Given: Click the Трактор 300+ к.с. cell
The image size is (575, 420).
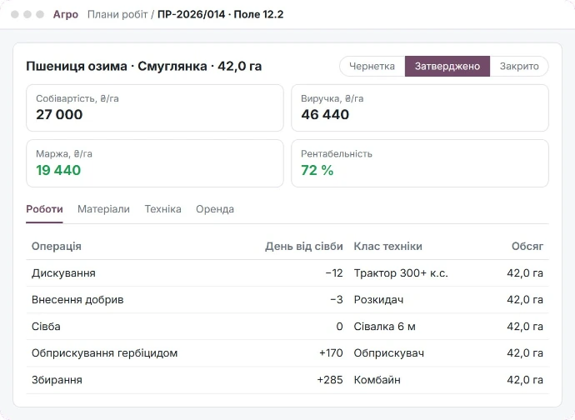Looking at the screenshot, I should point(401,272).
